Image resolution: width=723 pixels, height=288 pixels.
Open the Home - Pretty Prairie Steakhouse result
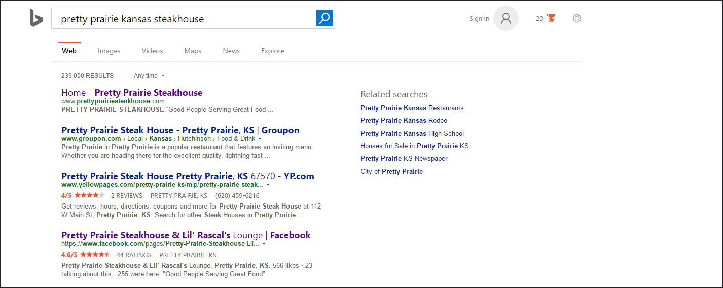[132, 93]
